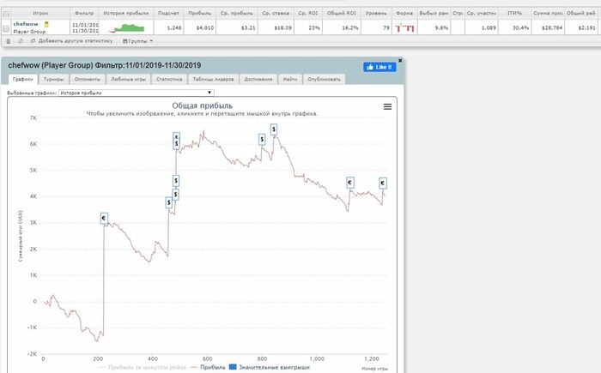
Task: Click the Facebook Like button
Action: [379, 67]
